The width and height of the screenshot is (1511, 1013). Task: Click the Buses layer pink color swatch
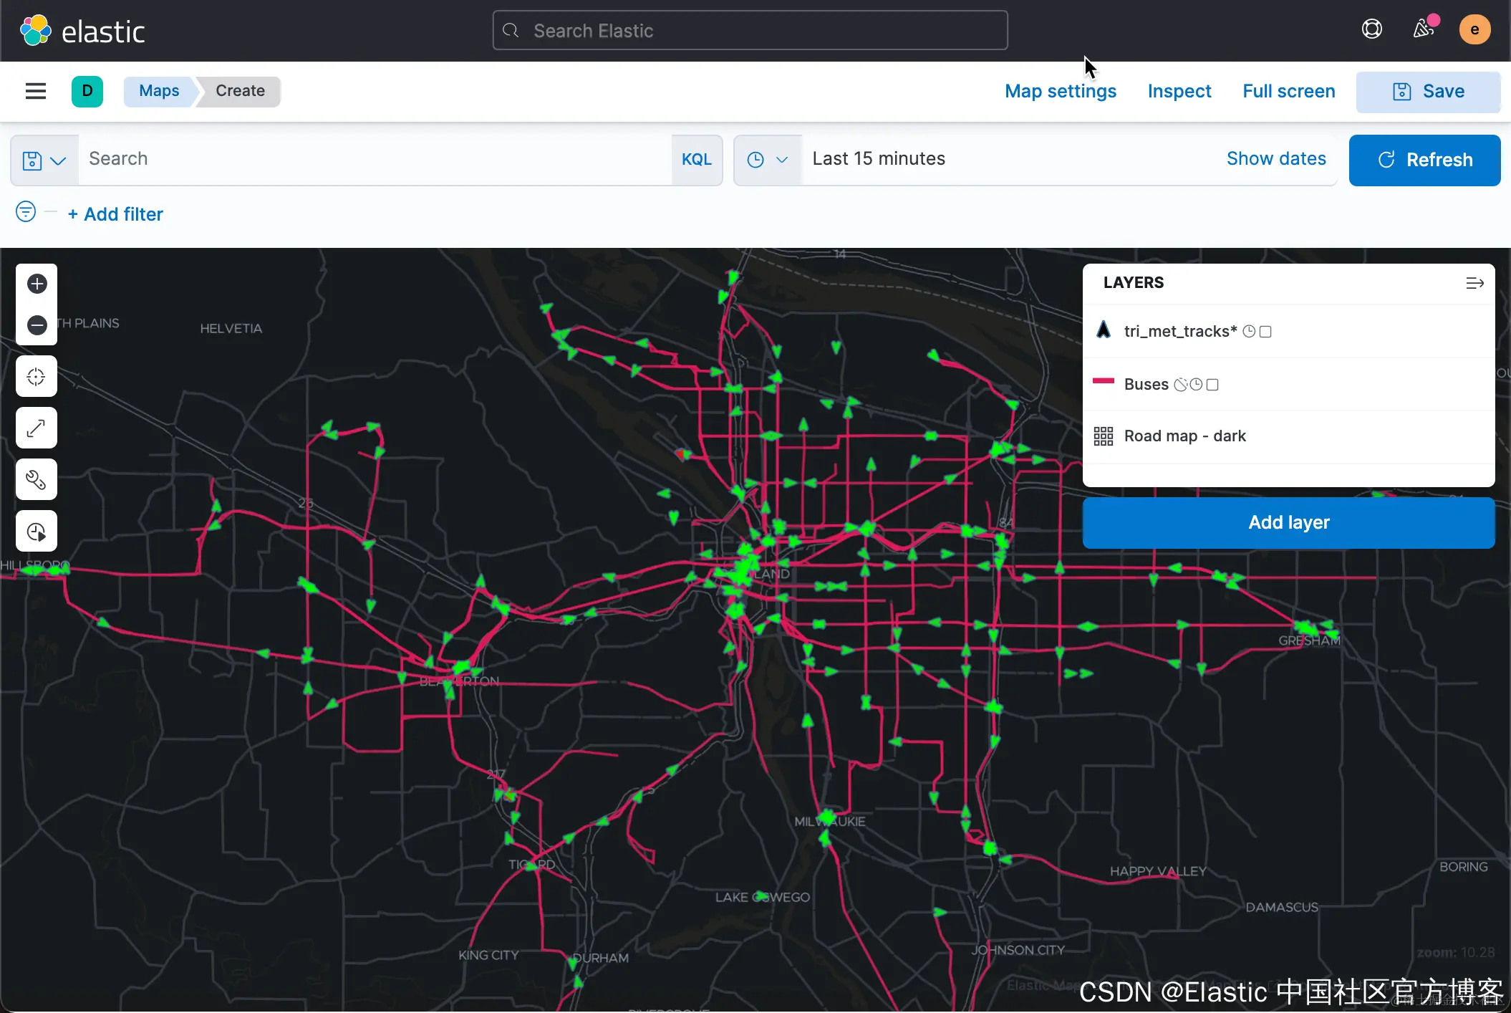[x=1103, y=382]
